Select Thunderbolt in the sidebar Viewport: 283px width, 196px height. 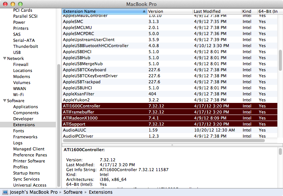26,46
